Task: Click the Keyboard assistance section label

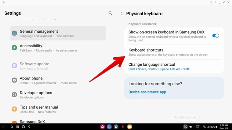Action: click(142, 24)
